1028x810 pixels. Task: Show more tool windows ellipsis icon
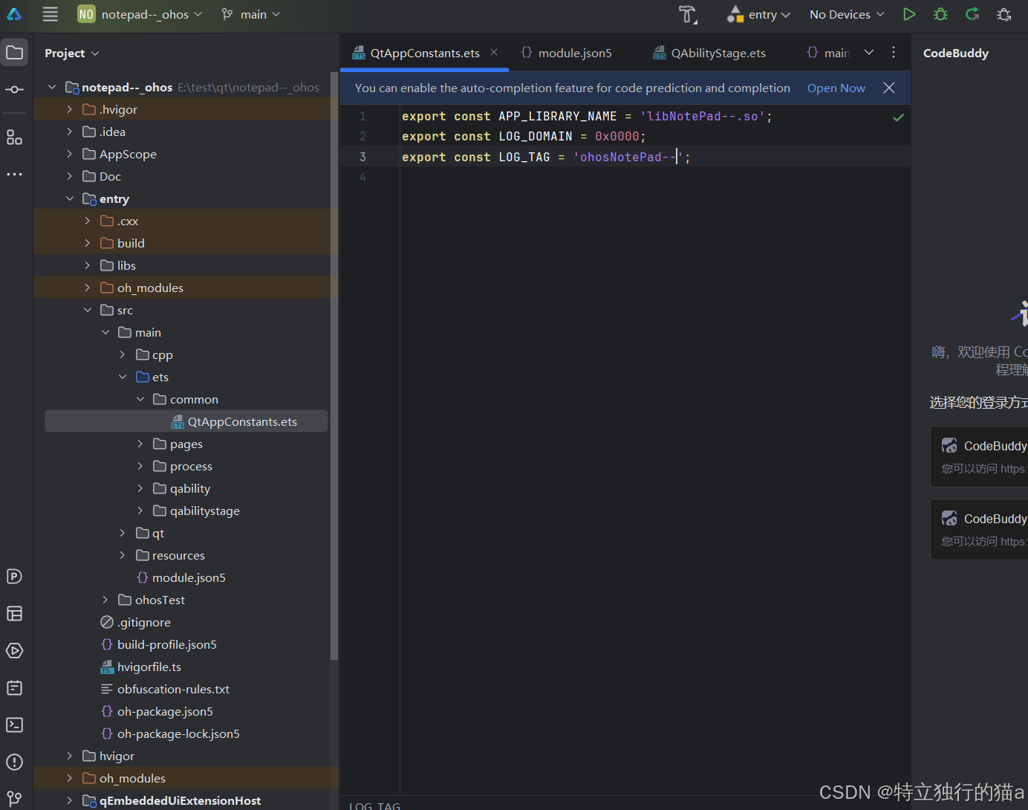point(14,175)
